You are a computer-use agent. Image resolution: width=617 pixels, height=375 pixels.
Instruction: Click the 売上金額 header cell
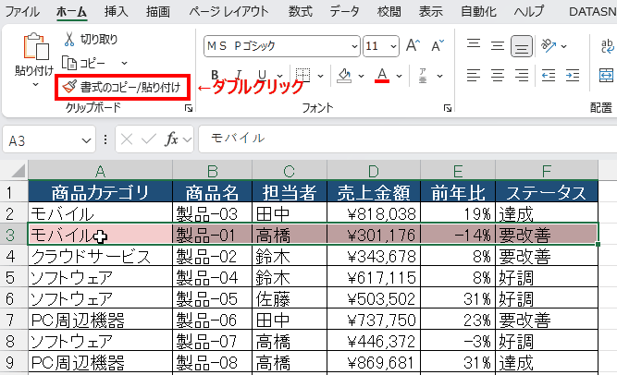374,192
